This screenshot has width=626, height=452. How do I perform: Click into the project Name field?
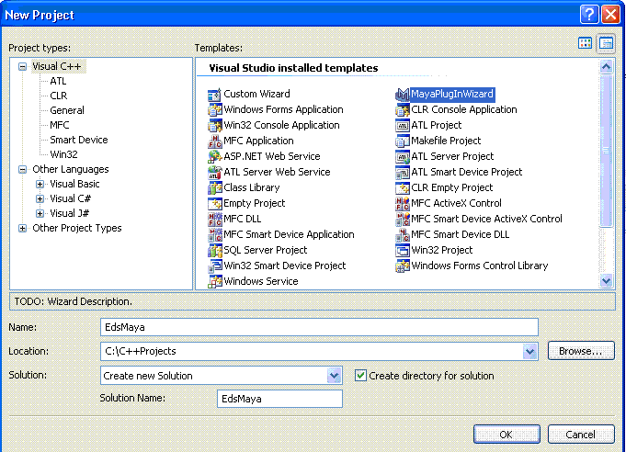318,327
